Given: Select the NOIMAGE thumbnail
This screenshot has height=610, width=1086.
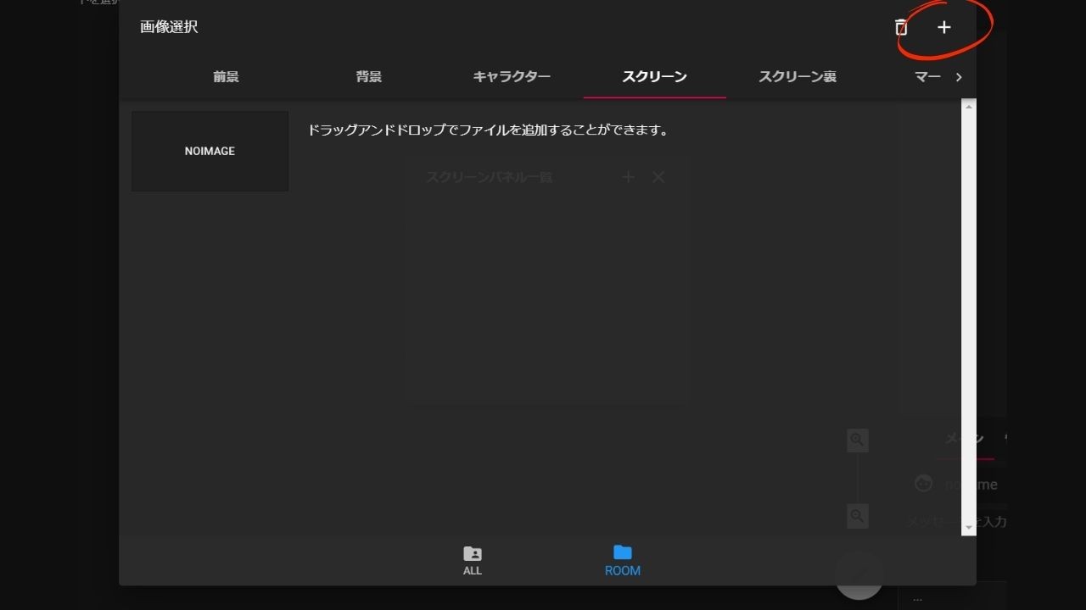Looking at the screenshot, I should [x=210, y=151].
